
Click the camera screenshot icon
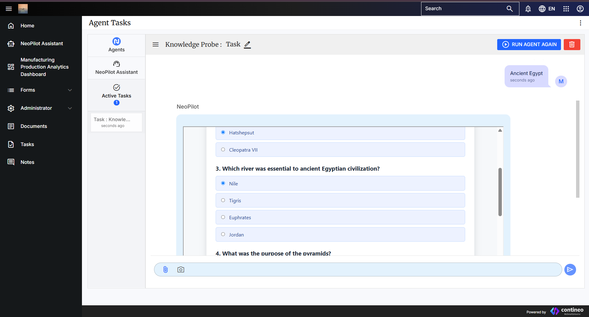181,270
